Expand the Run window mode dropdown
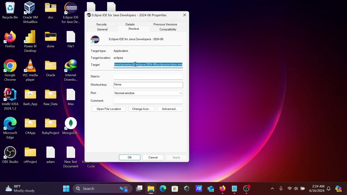Viewport: 347px width, 195px height. (148, 93)
